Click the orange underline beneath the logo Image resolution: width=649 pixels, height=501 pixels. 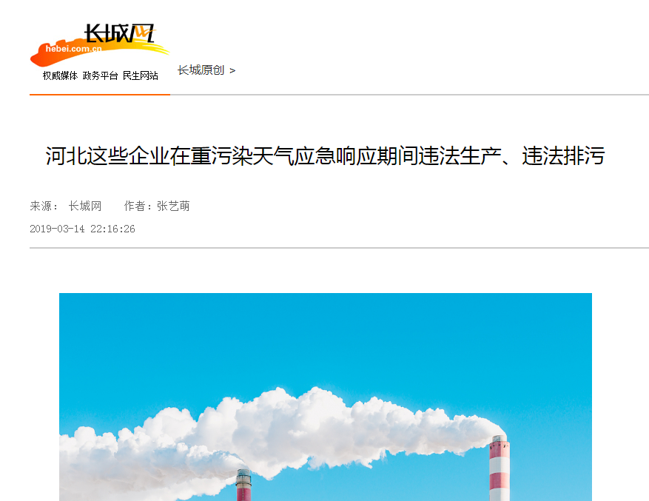pos(100,95)
